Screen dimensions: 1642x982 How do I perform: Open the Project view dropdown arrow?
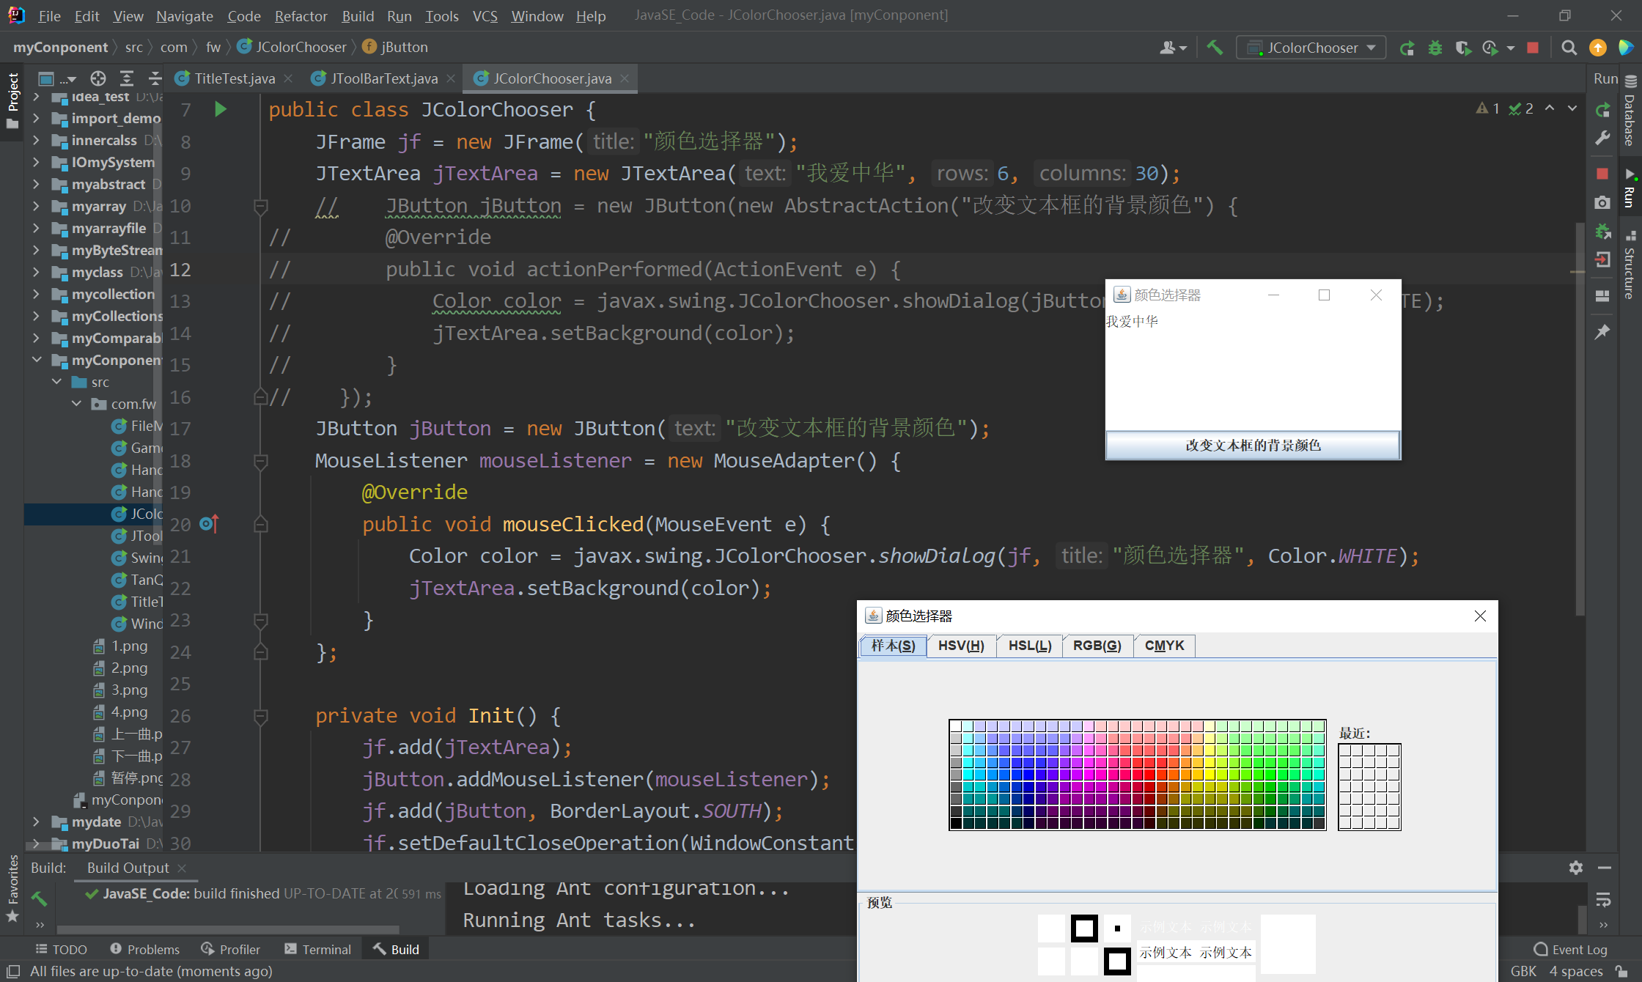pos(72,79)
